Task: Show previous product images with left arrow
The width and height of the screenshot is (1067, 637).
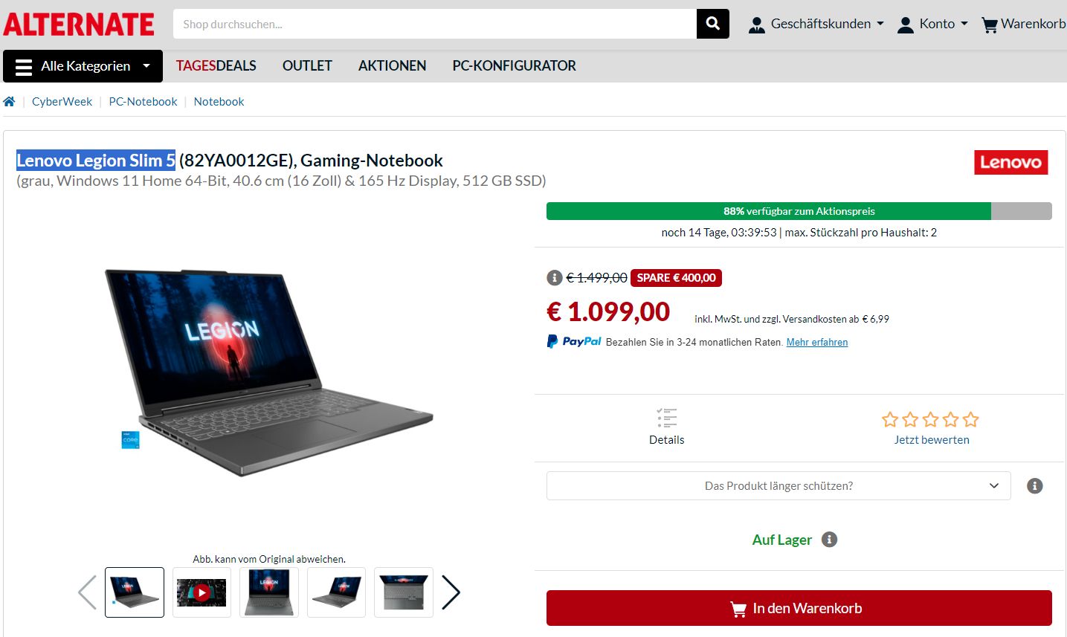Action: (88, 592)
